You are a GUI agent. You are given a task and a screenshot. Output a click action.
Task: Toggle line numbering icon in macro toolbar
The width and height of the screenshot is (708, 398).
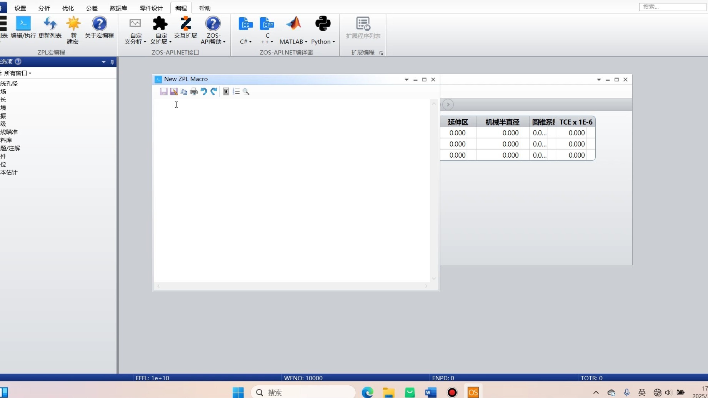click(x=236, y=92)
